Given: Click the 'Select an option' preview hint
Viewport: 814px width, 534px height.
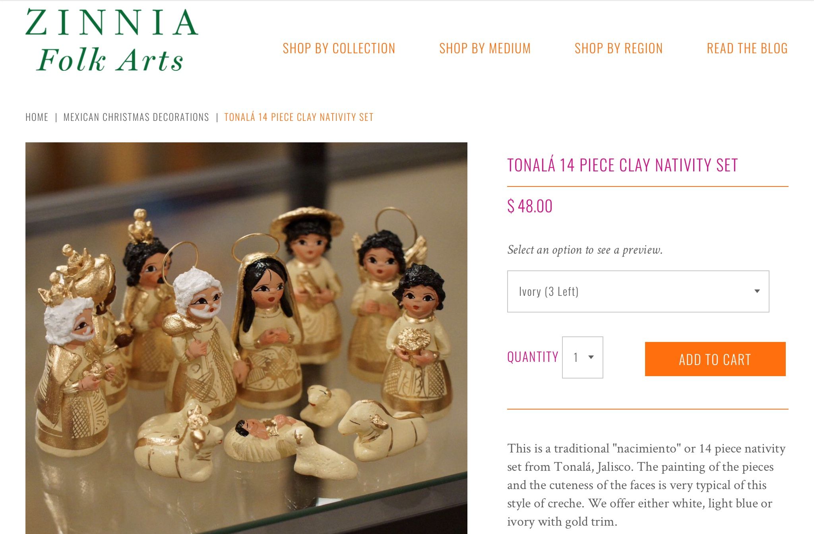Looking at the screenshot, I should pyautogui.click(x=585, y=250).
